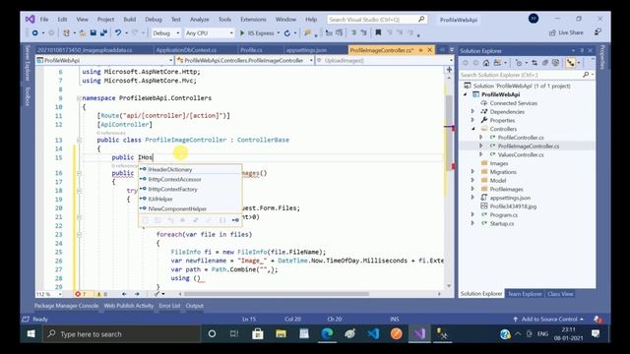This screenshot has height=354, width=630.
Task: Click the Sync with Active Document icon
Action: pos(535,63)
